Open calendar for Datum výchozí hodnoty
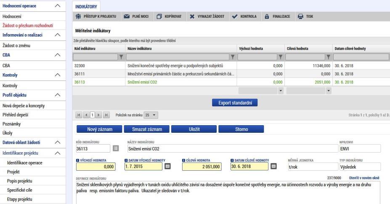This screenshot has width=390, height=204. (x=167, y=166)
